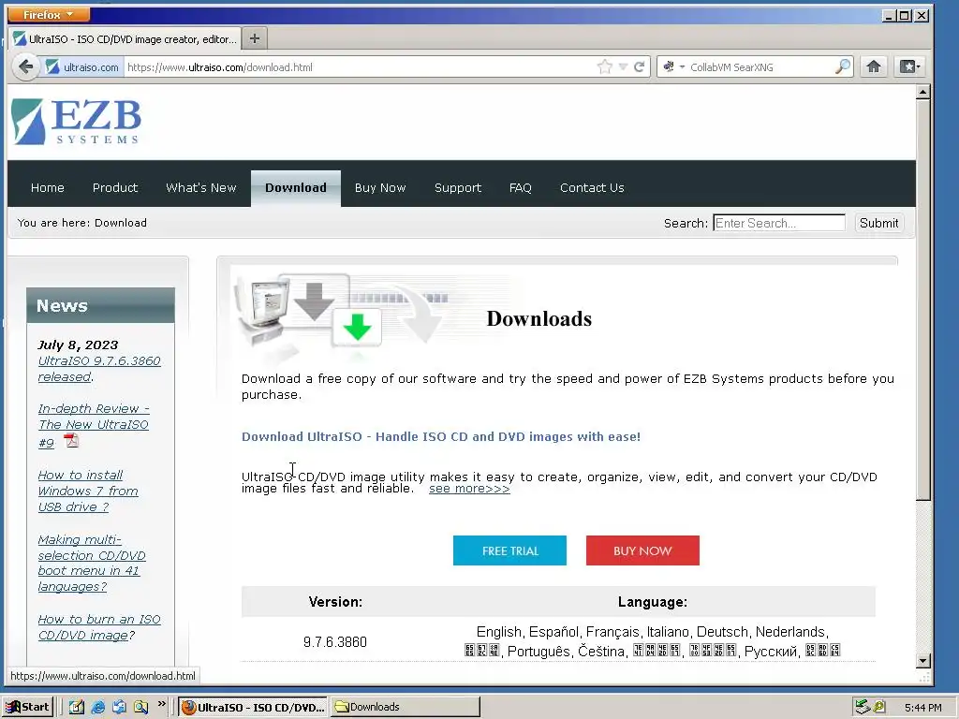The width and height of the screenshot is (959, 719).
Task: Open the Support nav item
Action: pyautogui.click(x=457, y=187)
